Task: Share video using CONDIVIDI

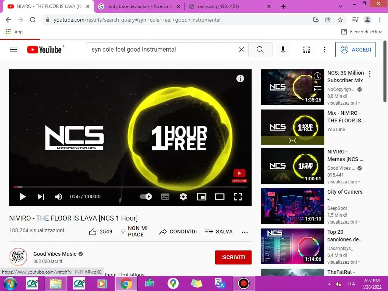Action: pos(178,232)
